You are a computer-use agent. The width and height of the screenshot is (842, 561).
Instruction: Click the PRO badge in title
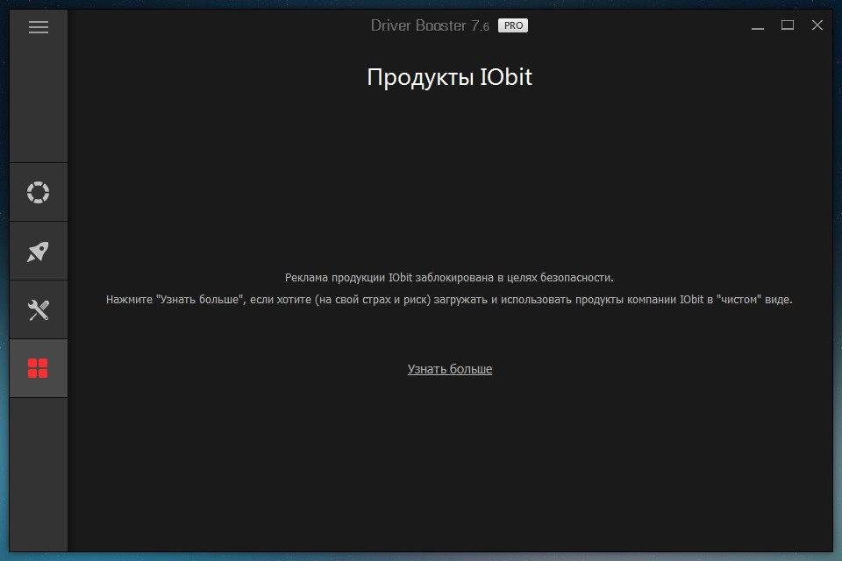[513, 25]
